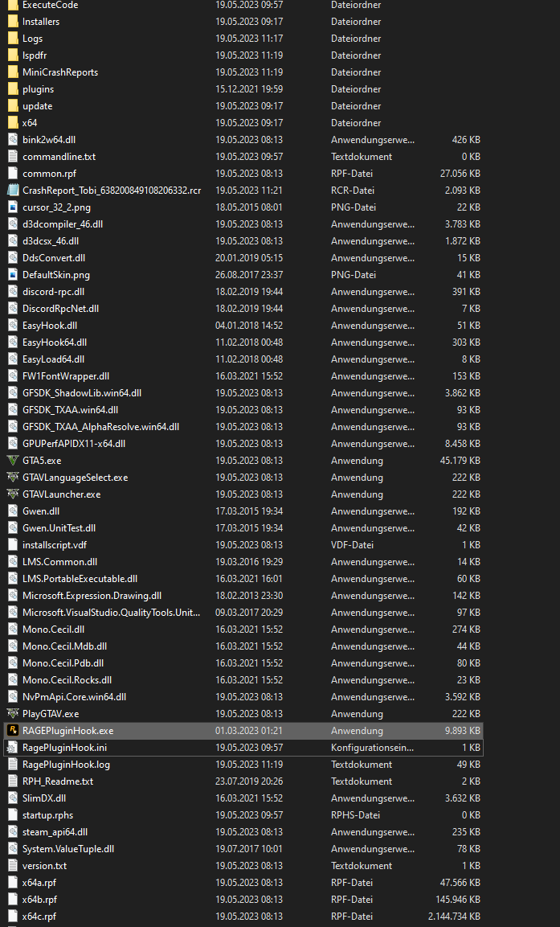Select the Mono.Cecil.Mdb.dll file name
The image size is (560, 927).
[x=64, y=646]
